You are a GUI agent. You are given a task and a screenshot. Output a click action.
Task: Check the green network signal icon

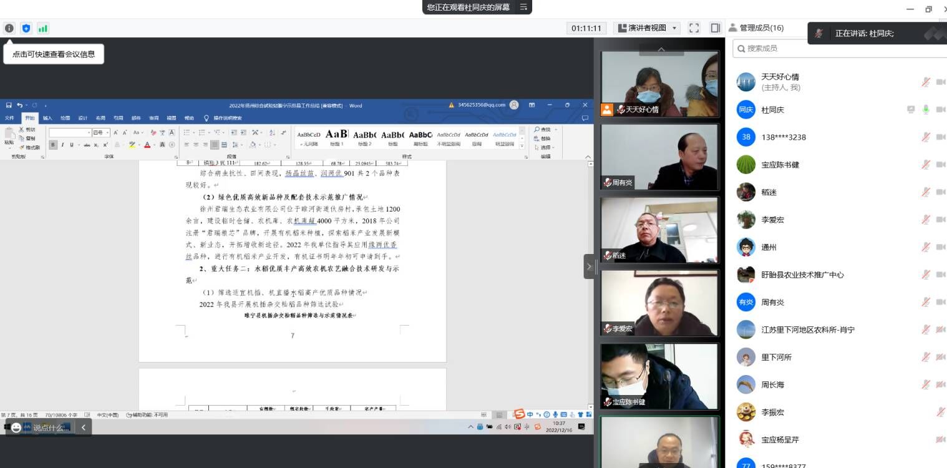tap(43, 28)
